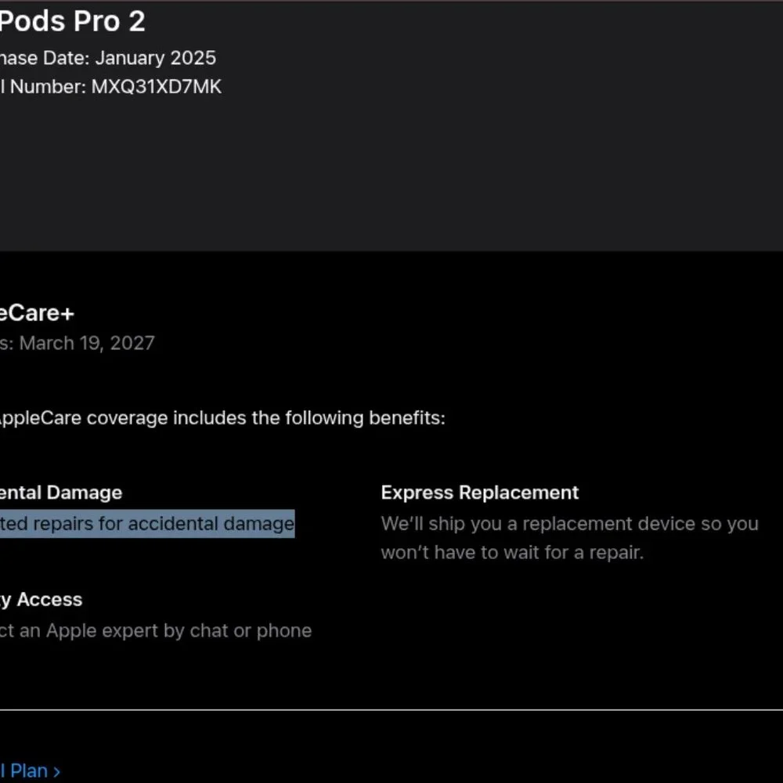Click the 'Express Replacement' heading
Viewport: 783px width, 783px height.
pyautogui.click(x=480, y=493)
